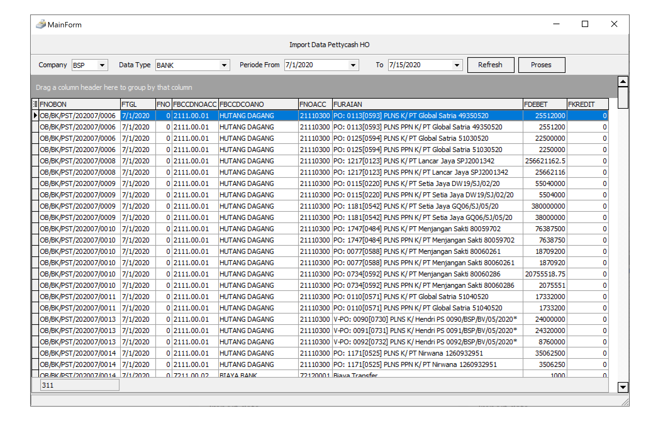663x421 pixels.
Task: Click the MainForm application title icon
Action: click(41, 25)
